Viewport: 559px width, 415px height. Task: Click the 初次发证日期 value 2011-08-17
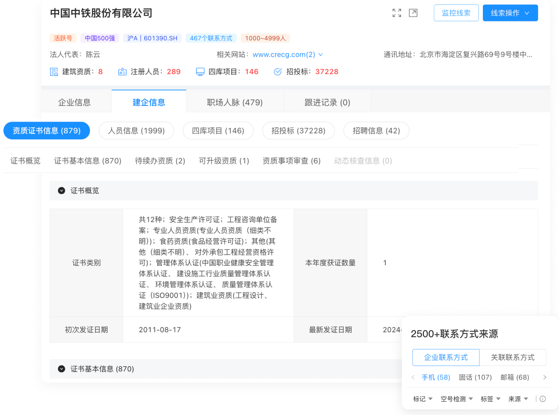(x=160, y=330)
